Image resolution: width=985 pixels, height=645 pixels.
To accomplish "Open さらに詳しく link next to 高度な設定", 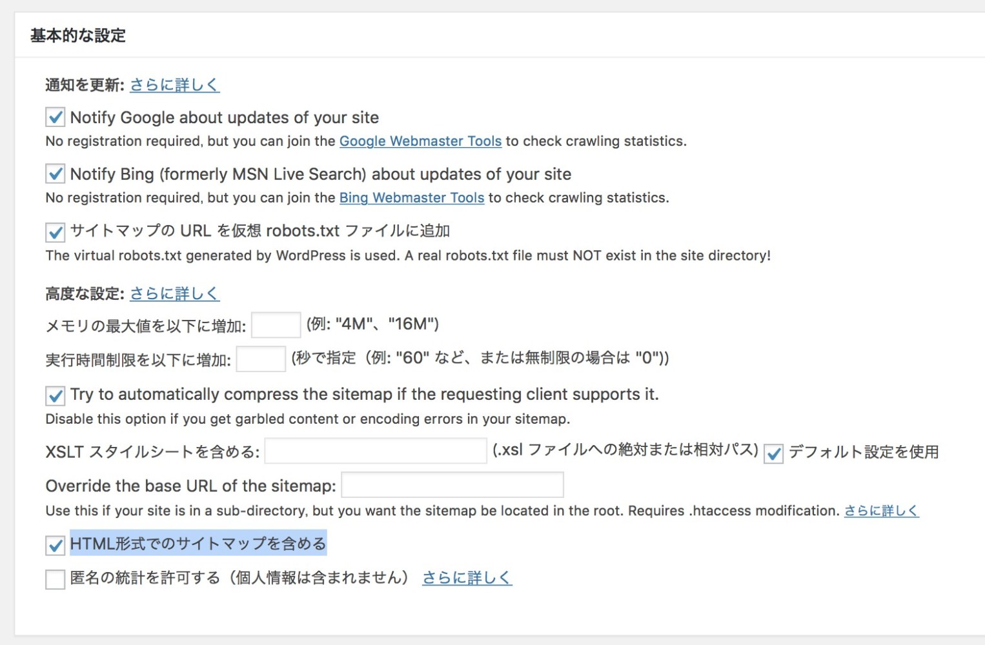I will point(175,293).
